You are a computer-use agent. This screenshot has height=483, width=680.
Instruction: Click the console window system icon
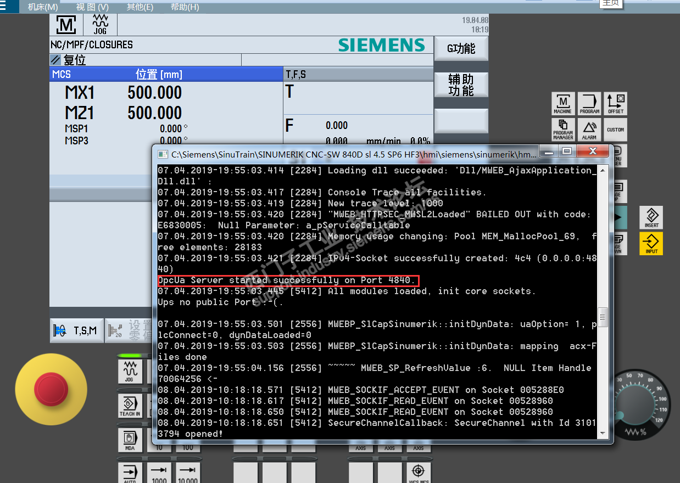163,155
